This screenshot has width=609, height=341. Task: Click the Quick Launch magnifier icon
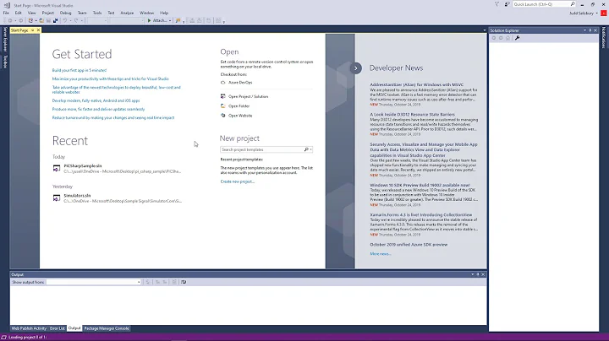coord(573,4)
